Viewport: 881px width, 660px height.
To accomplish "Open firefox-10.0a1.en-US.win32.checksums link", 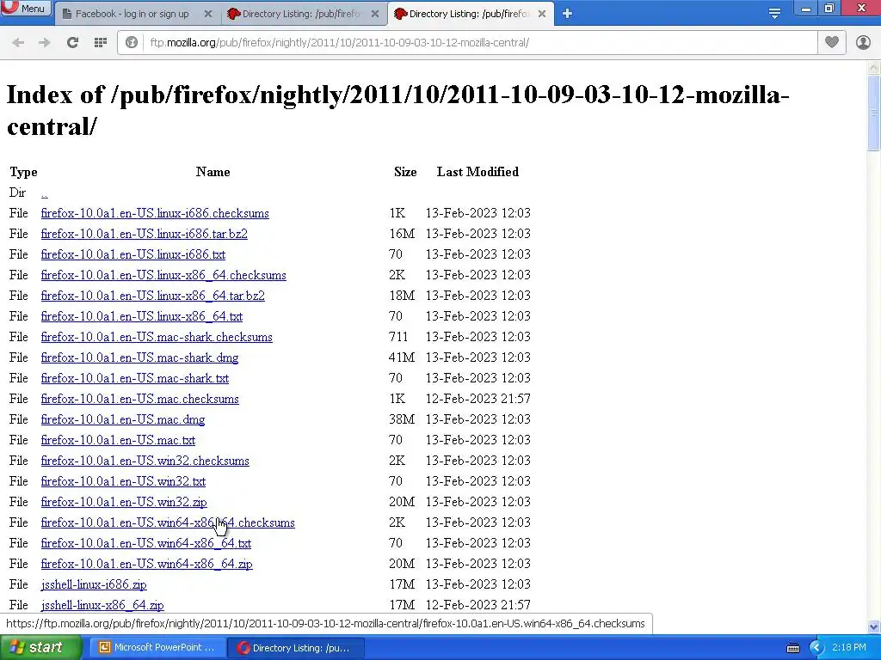I will 145,461.
